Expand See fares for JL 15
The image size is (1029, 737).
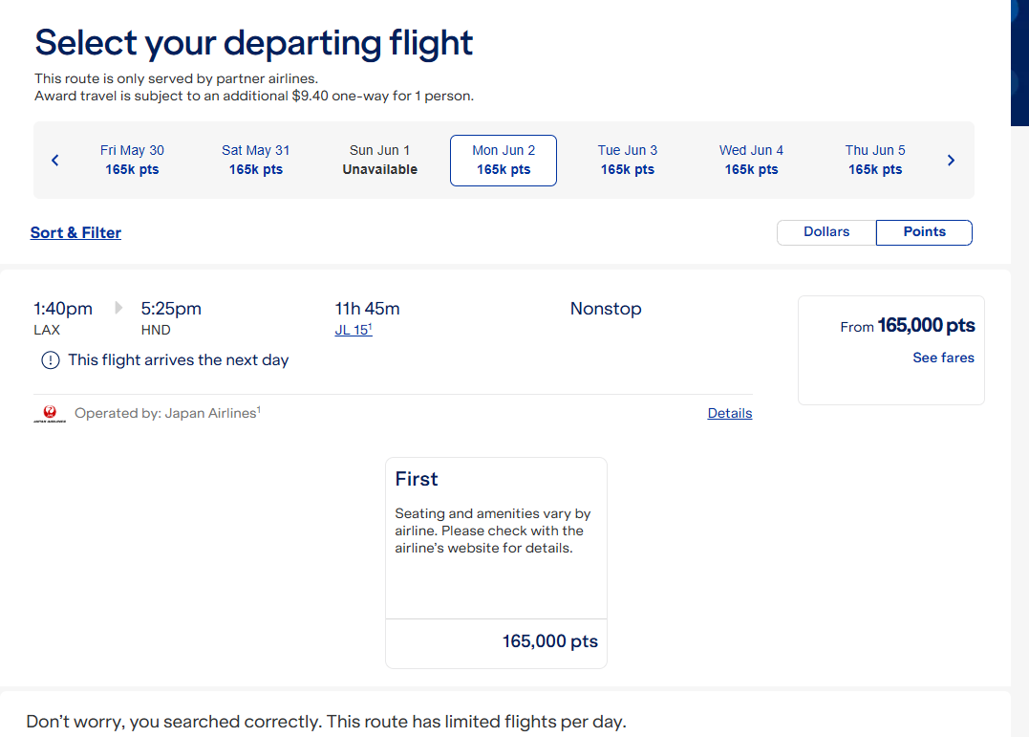[943, 358]
